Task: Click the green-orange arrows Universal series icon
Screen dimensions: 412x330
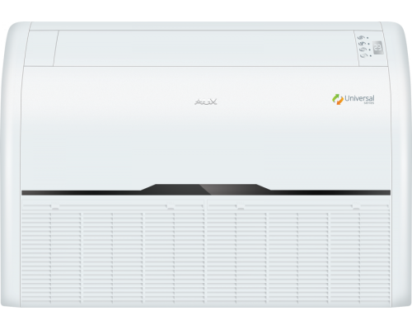Action: tap(338, 99)
